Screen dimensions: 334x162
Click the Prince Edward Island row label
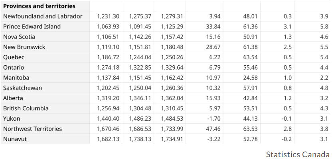pyautogui.click(x=45, y=27)
